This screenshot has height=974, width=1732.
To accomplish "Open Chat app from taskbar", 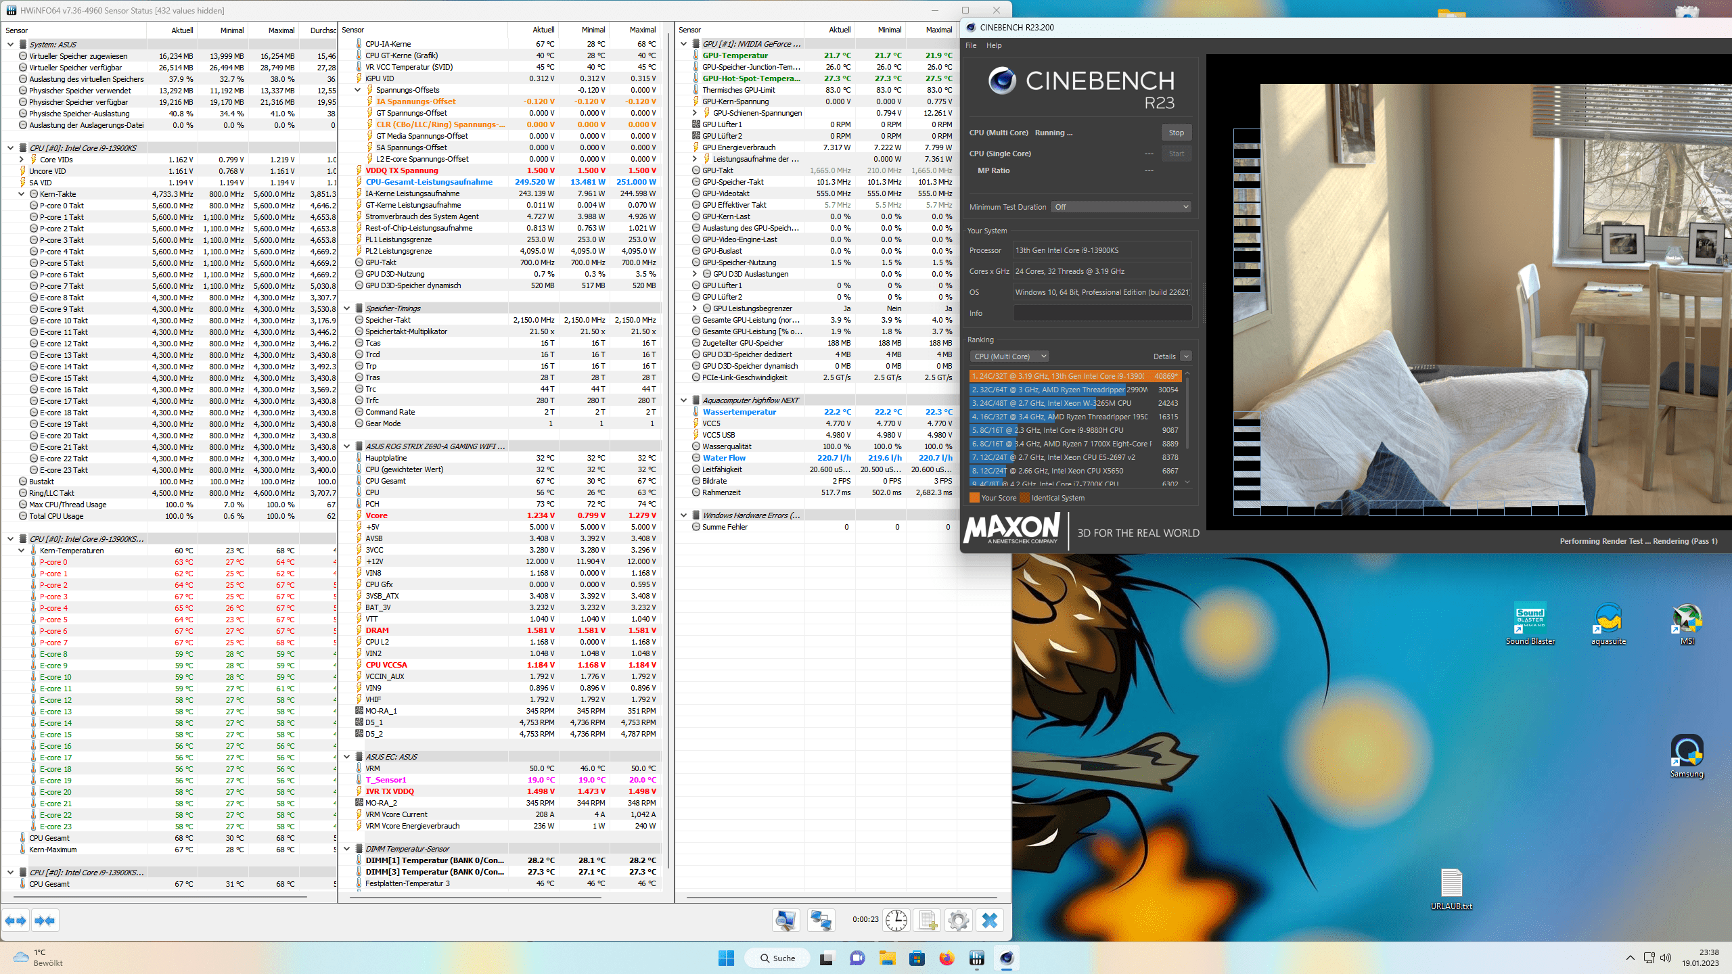I will 857,958.
